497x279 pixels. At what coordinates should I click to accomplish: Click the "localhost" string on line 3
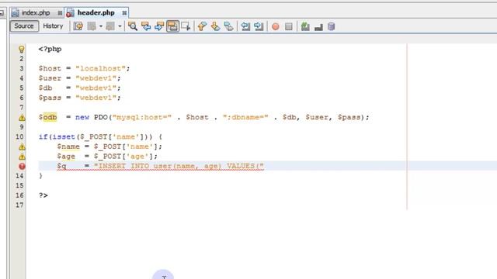100,68
